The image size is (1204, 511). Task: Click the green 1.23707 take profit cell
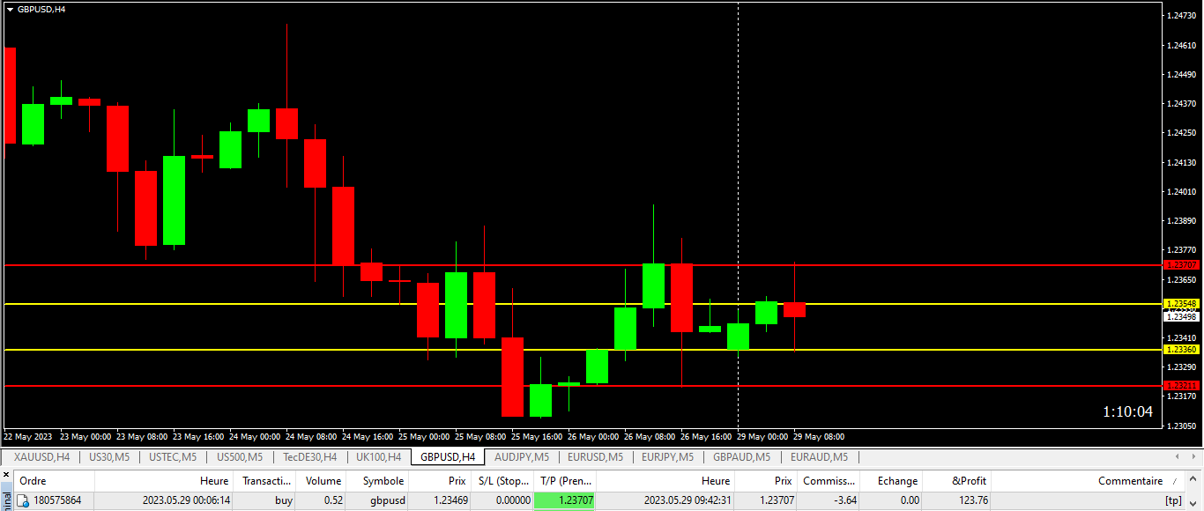565,500
